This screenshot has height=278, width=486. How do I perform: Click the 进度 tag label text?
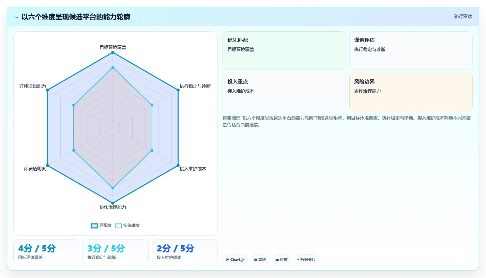[x=284, y=260]
